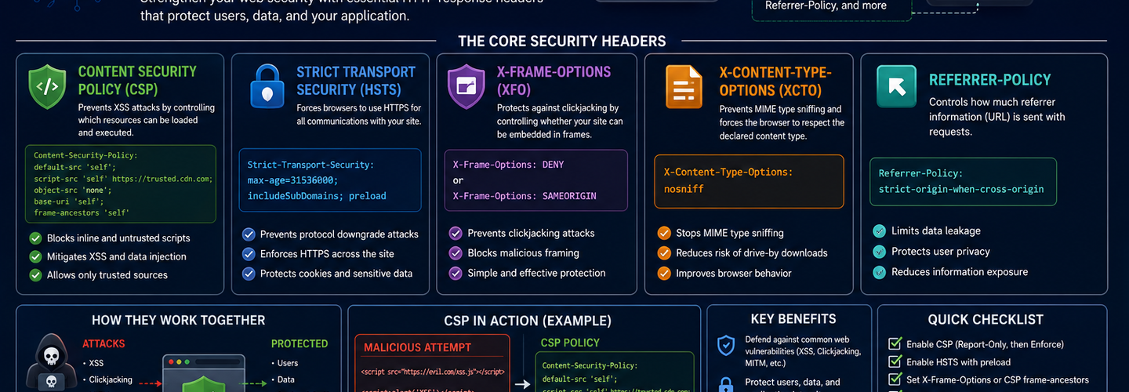Click the 'X-Content-Type-Options: nosniff' code box
This screenshot has height=392, width=1129.
(x=749, y=181)
